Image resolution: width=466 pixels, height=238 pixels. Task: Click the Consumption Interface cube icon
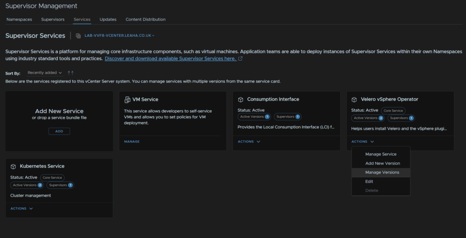[x=241, y=100]
